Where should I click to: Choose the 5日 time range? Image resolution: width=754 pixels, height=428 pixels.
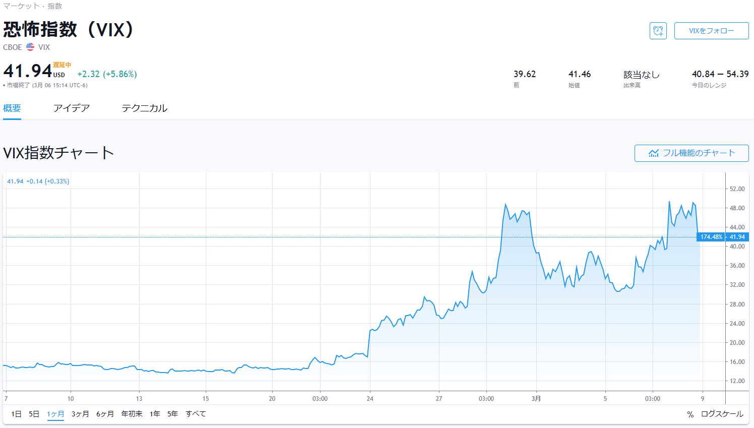tap(34, 414)
